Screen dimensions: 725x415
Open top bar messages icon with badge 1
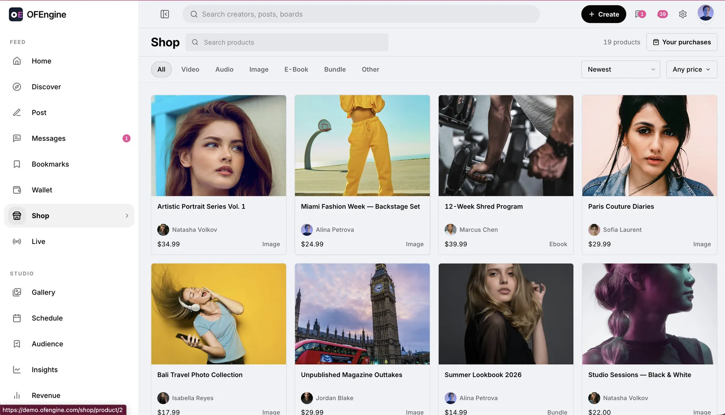pos(640,14)
